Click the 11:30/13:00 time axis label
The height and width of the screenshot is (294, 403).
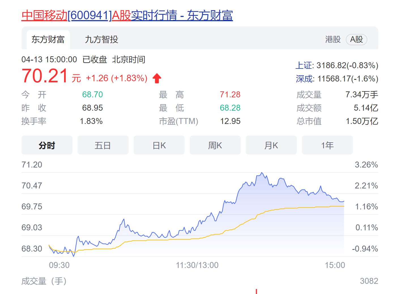point(197,265)
